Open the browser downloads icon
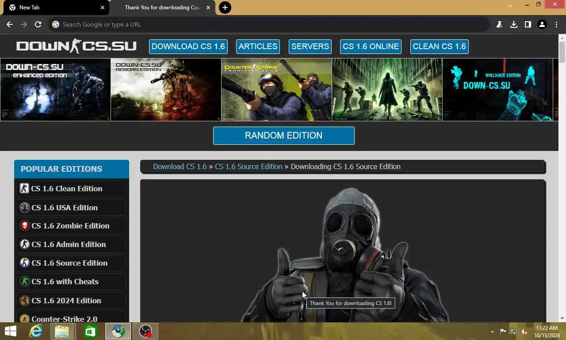 [x=513, y=24]
